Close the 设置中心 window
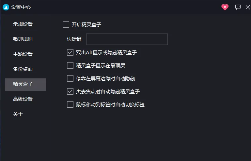This screenshot has width=251, height=161. click(x=247, y=7)
